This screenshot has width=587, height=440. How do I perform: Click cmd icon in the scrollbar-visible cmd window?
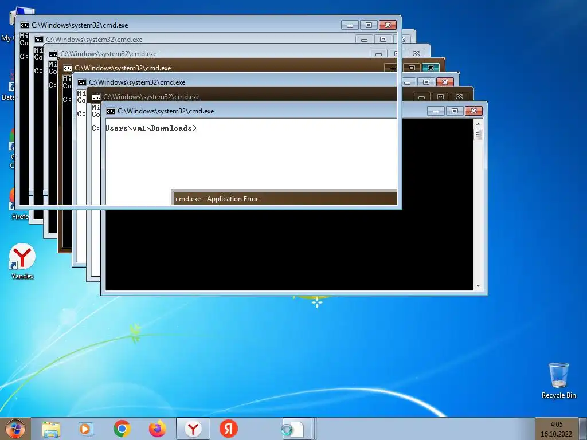(111, 111)
